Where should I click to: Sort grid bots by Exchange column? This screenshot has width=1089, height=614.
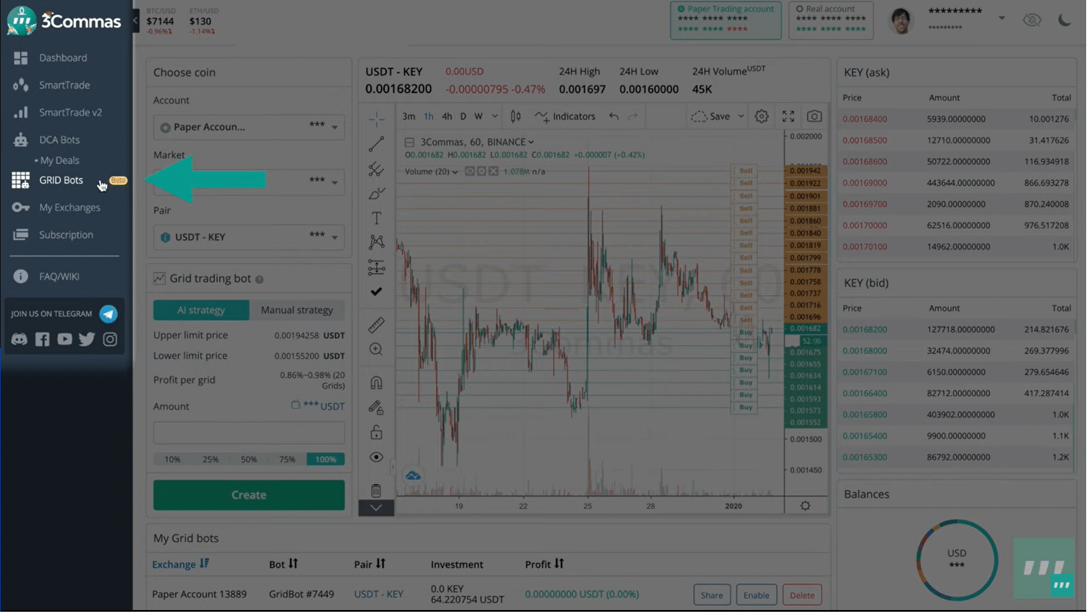coord(181,565)
